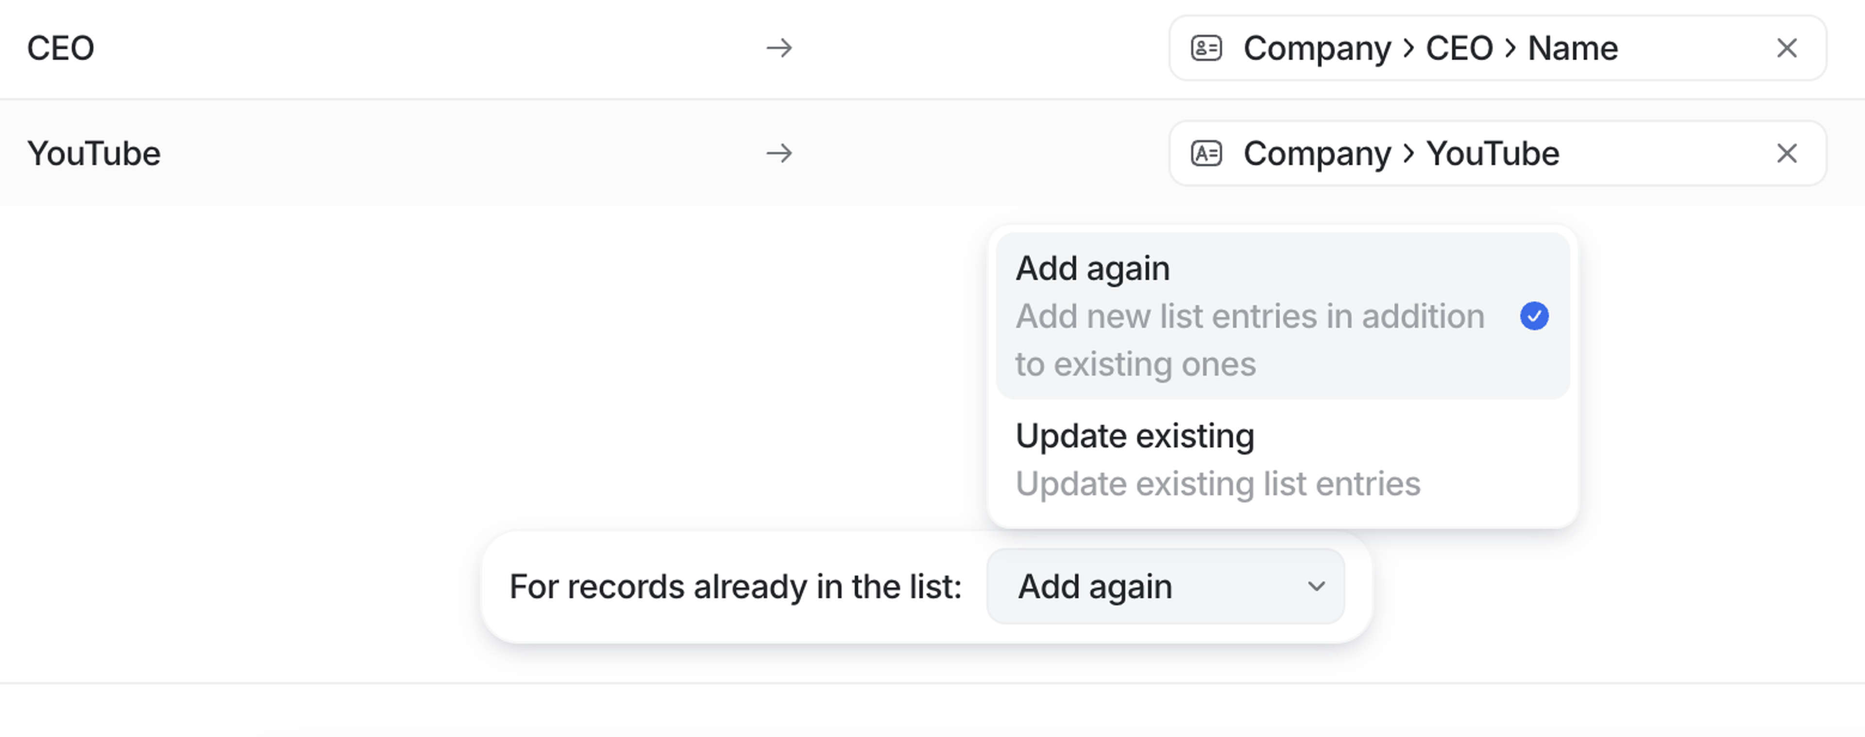Clear the Company YouTube mapping
Screen dimensions: 1865x737
tap(1787, 153)
